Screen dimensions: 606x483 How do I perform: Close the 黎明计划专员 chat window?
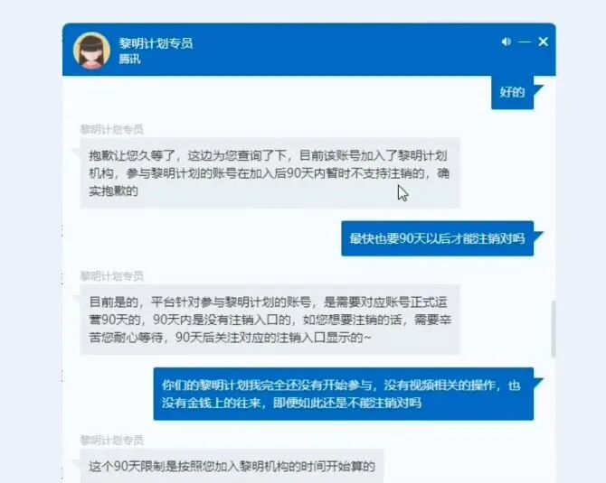pyautogui.click(x=543, y=42)
